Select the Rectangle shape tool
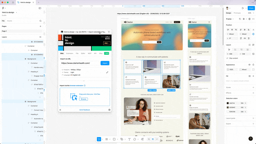This screenshot has width=256, height=144. point(114,139)
